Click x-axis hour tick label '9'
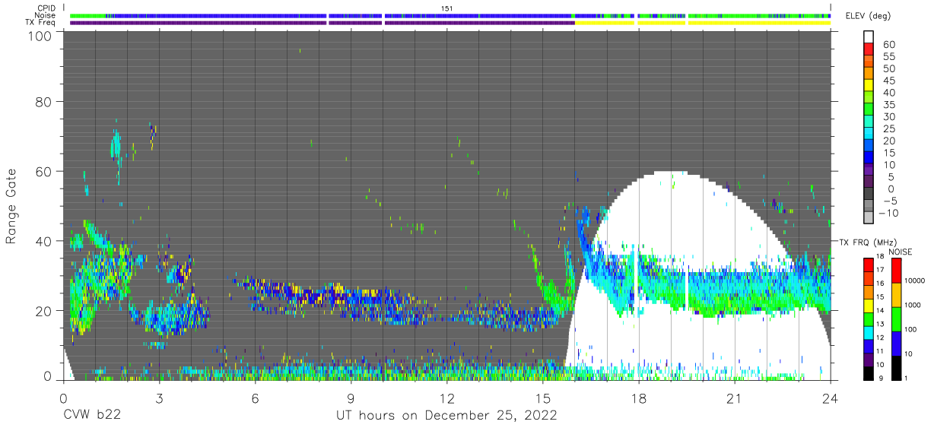This screenshot has height=431, width=934. pyautogui.click(x=351, y=398)
